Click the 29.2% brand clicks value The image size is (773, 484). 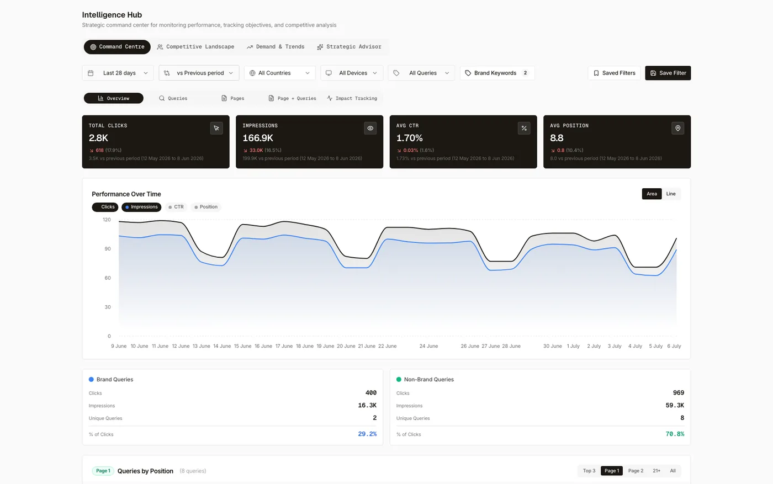tap(367, 434)
